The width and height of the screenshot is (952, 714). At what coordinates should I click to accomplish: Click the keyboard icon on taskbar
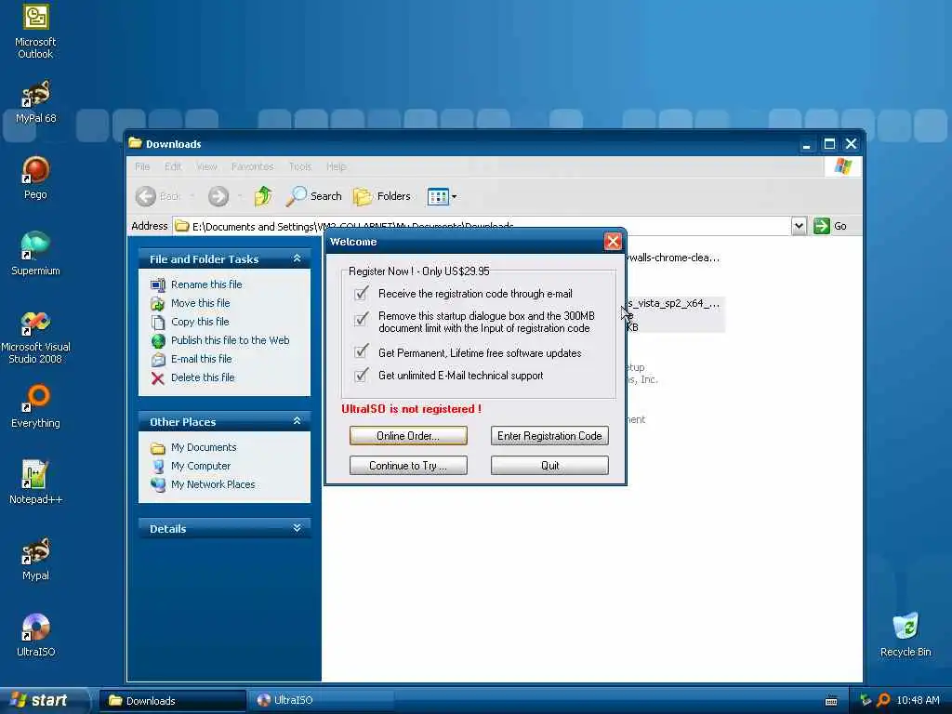831,701
